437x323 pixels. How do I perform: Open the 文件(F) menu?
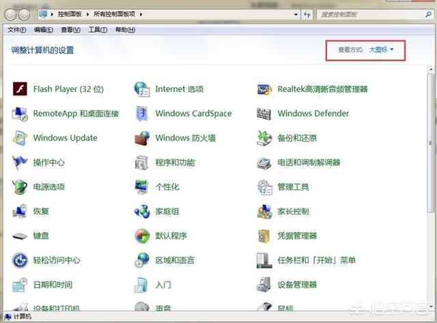coord(17,30)
